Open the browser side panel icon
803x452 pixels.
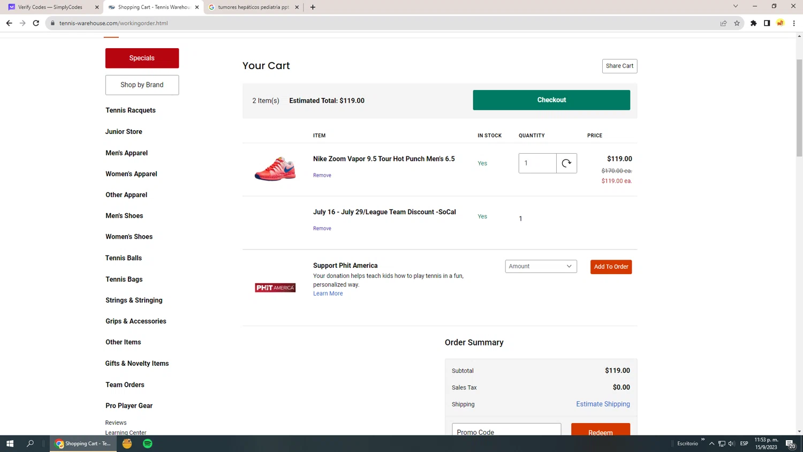(767, 23)
